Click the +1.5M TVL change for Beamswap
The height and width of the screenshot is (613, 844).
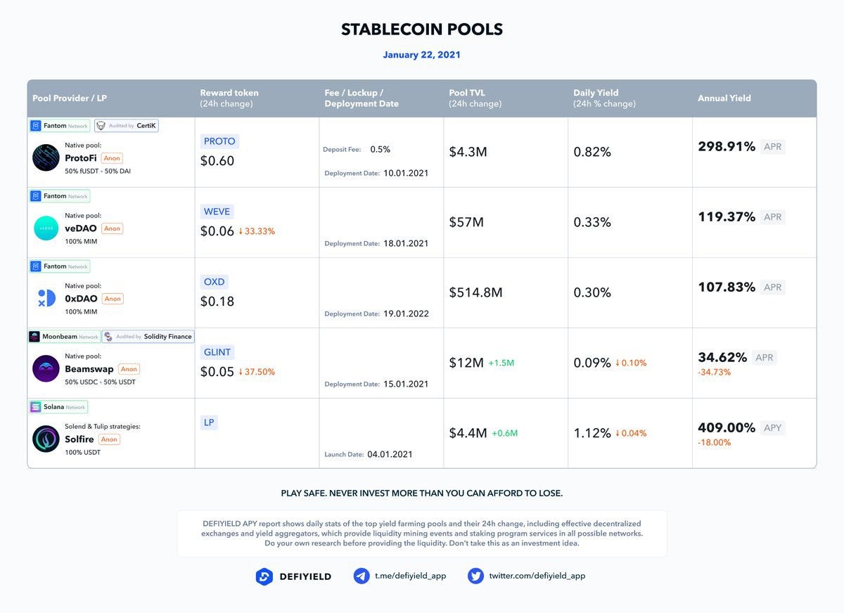tap(501, 363)
